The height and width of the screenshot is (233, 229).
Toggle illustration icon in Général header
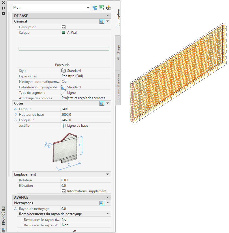(x=102, y=21)
